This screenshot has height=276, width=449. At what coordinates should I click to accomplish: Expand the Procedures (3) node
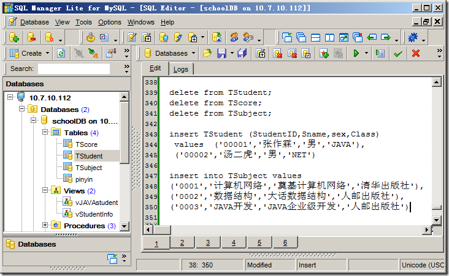(45, 225)
